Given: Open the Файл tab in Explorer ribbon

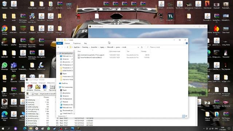Looking at the screenshot, I should 60,43.
